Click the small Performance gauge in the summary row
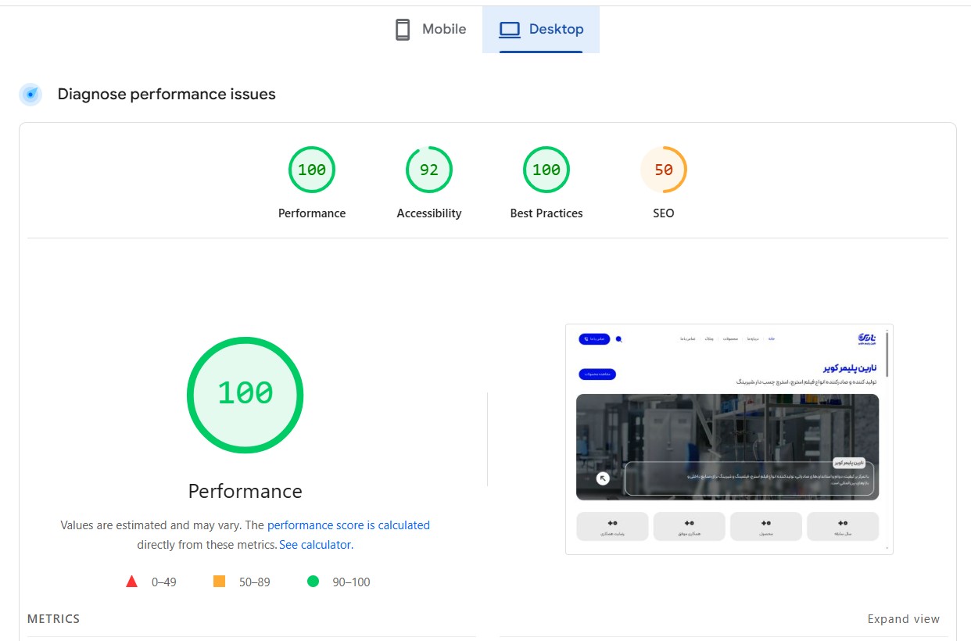The image size is (971, 641). pyautogui.click(x=312, y=170)
